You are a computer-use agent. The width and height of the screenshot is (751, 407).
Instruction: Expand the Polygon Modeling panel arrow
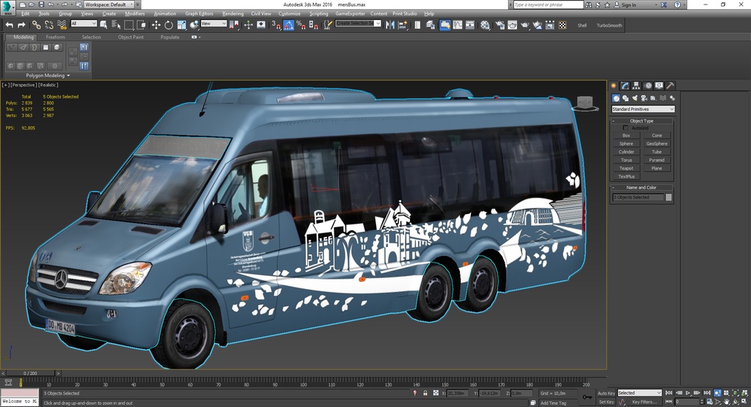pyautogui.click(x=68, y=76)
